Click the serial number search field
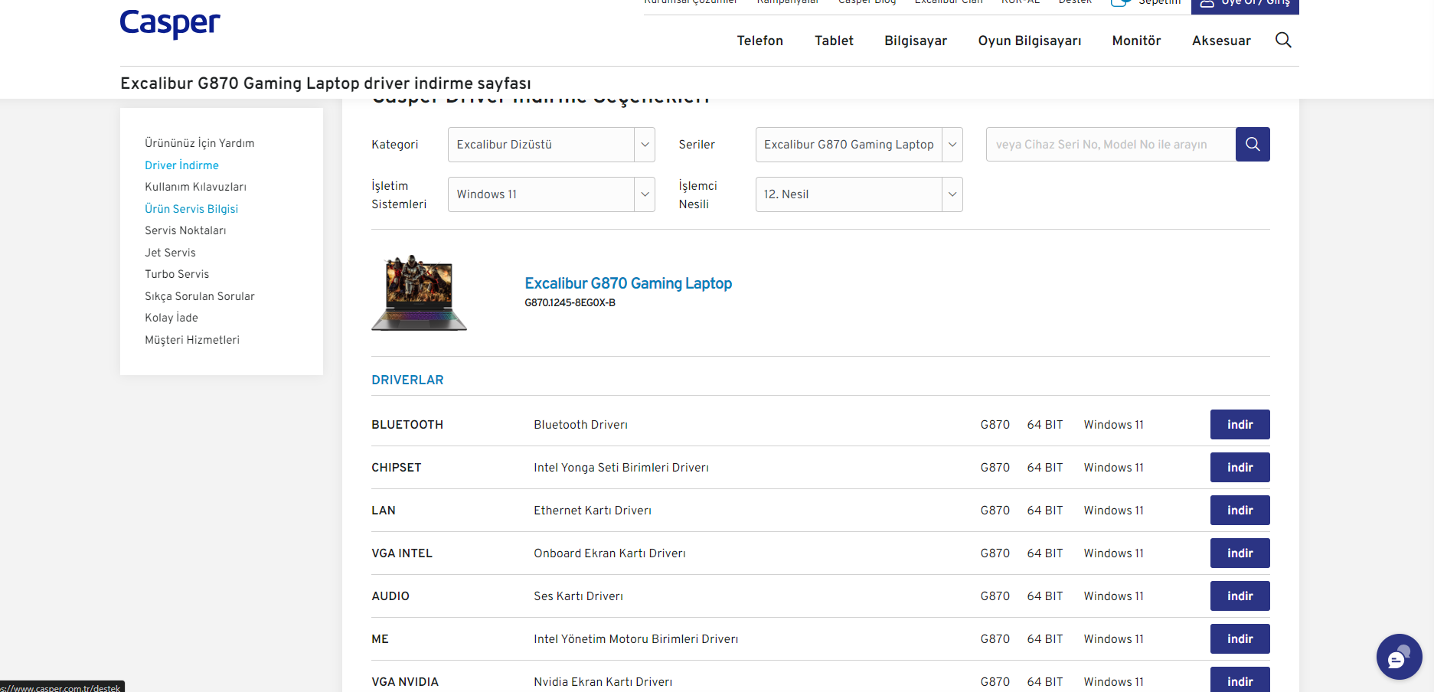 point(1111,144)
